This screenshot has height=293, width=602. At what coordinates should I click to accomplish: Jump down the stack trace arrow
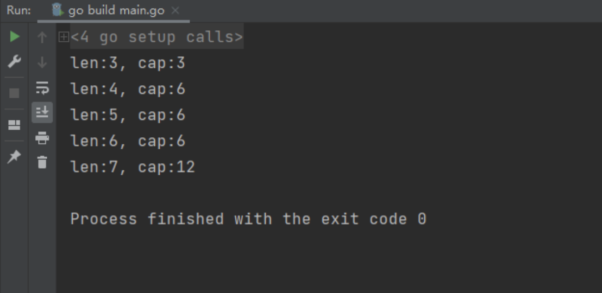pyautogui.click(x=42, y=62)
